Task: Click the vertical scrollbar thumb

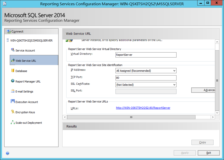Action: pos(217,80)
